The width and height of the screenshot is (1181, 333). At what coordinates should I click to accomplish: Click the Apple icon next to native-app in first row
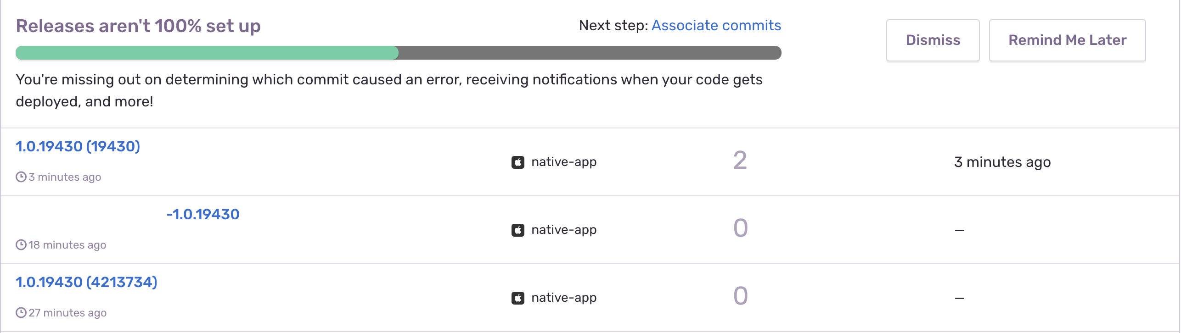(x=518, y=161)
